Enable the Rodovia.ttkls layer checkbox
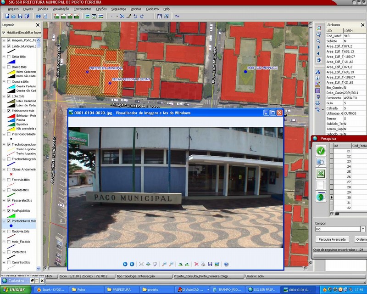Screen dimensions: 367x294 (9, 231)
